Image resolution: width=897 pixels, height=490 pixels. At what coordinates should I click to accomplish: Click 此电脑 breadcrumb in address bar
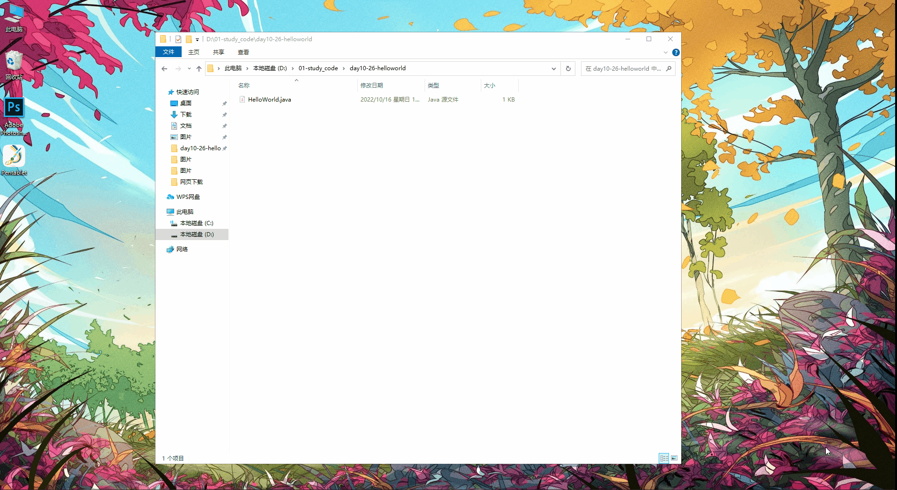pyautogui.click(x=233, y=68)
